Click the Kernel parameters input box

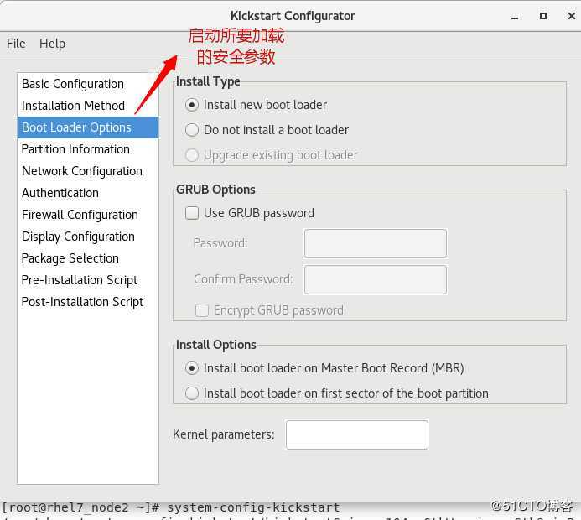[357, 434]
